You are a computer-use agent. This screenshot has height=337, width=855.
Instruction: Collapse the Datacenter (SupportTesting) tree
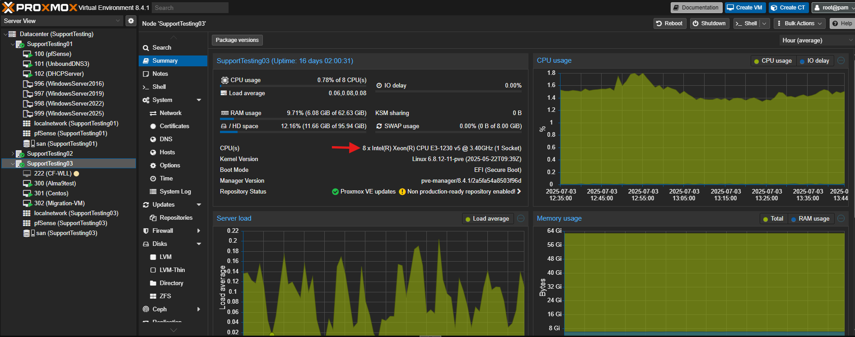tap(5, 34)
